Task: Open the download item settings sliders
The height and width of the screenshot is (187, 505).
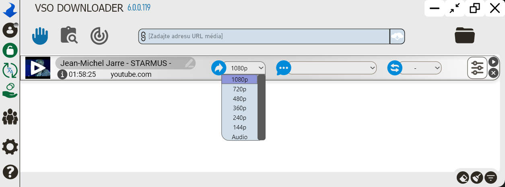Action: point(477,68)
